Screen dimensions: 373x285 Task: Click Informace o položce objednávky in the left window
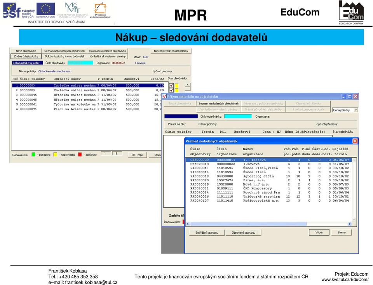pyautogui.click(x=108, y=51)
